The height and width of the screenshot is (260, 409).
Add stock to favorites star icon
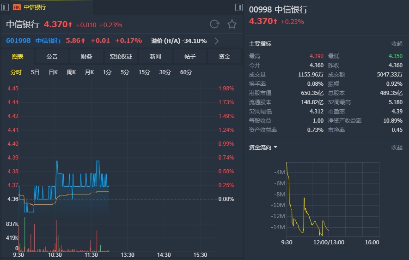pos(232,24)
